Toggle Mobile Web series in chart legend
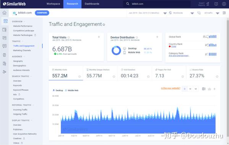Image resolution: width=229 pixels, height=145 pixels. point(72,91)
